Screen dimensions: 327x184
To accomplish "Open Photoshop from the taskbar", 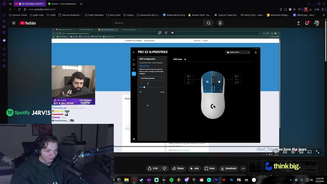I will click(x=231, y=180).
